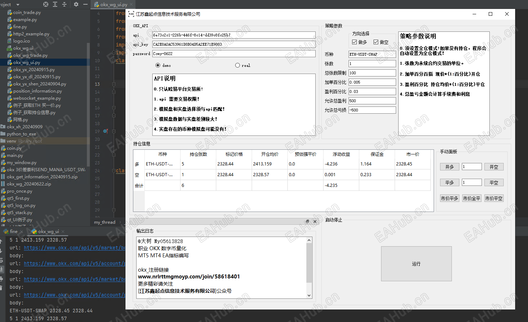The image size is (528, 322).
Task: Click the print icon in Run console
Action: [x=1, y=278]
